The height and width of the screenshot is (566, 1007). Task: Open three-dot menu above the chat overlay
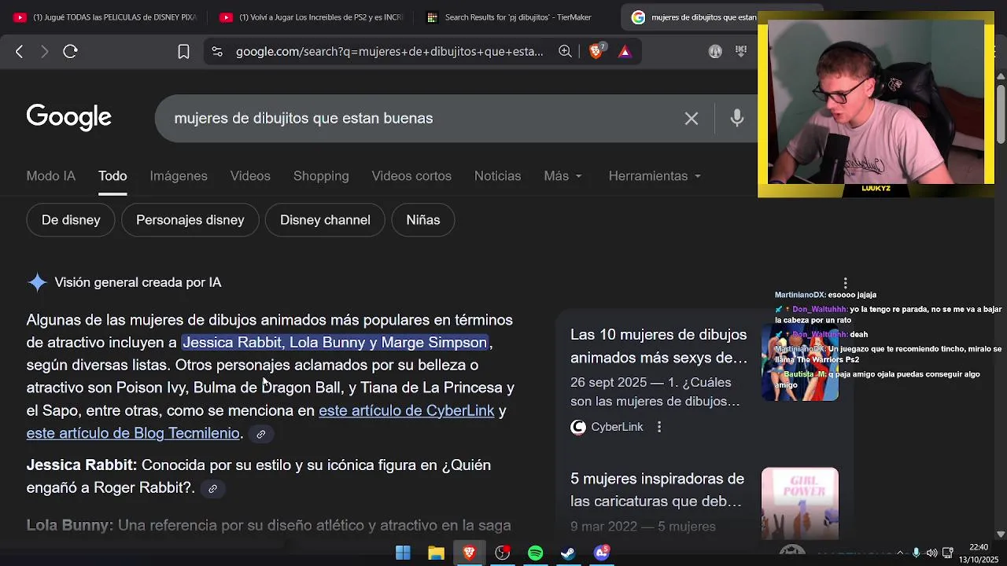[x=845, y=283]
